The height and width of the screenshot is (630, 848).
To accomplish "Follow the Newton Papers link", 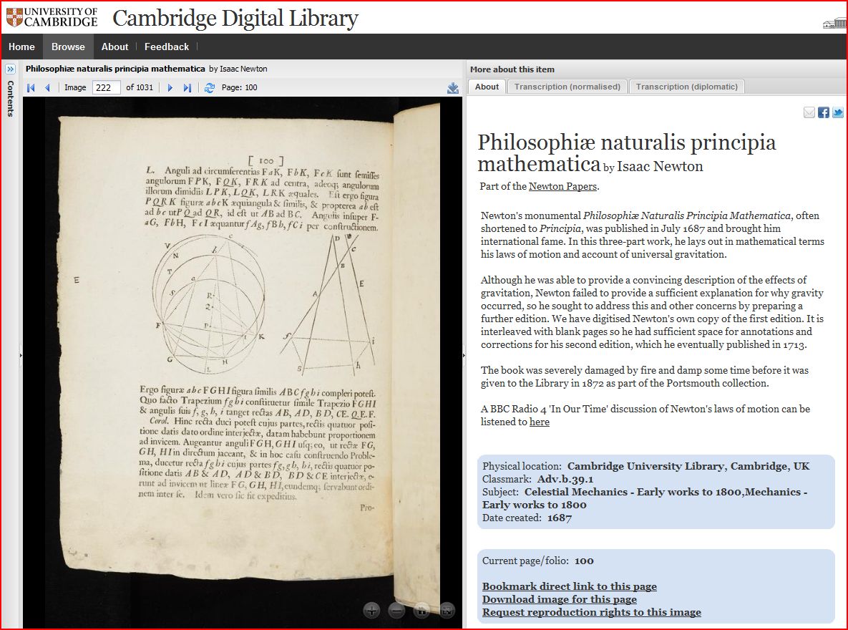I will [x=562, y=186].
